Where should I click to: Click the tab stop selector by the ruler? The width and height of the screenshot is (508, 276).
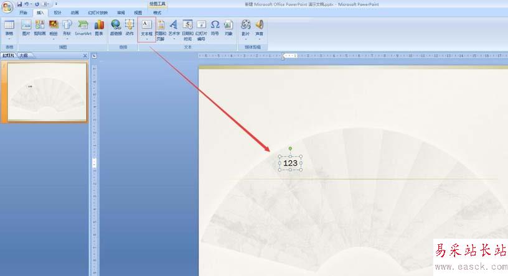pos(94,56)
